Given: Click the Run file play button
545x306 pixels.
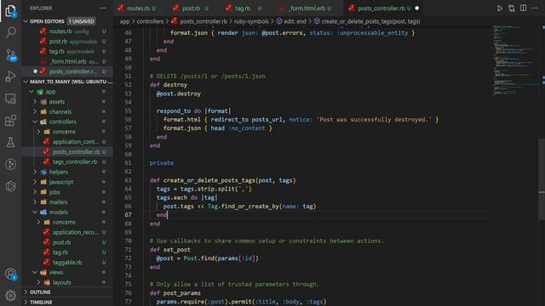Looking at the screenshot, I should [500, 8].
